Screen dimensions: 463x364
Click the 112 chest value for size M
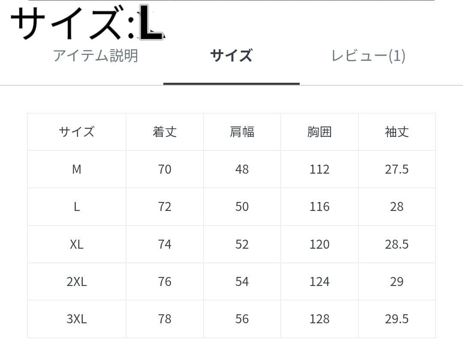[319, 169]
